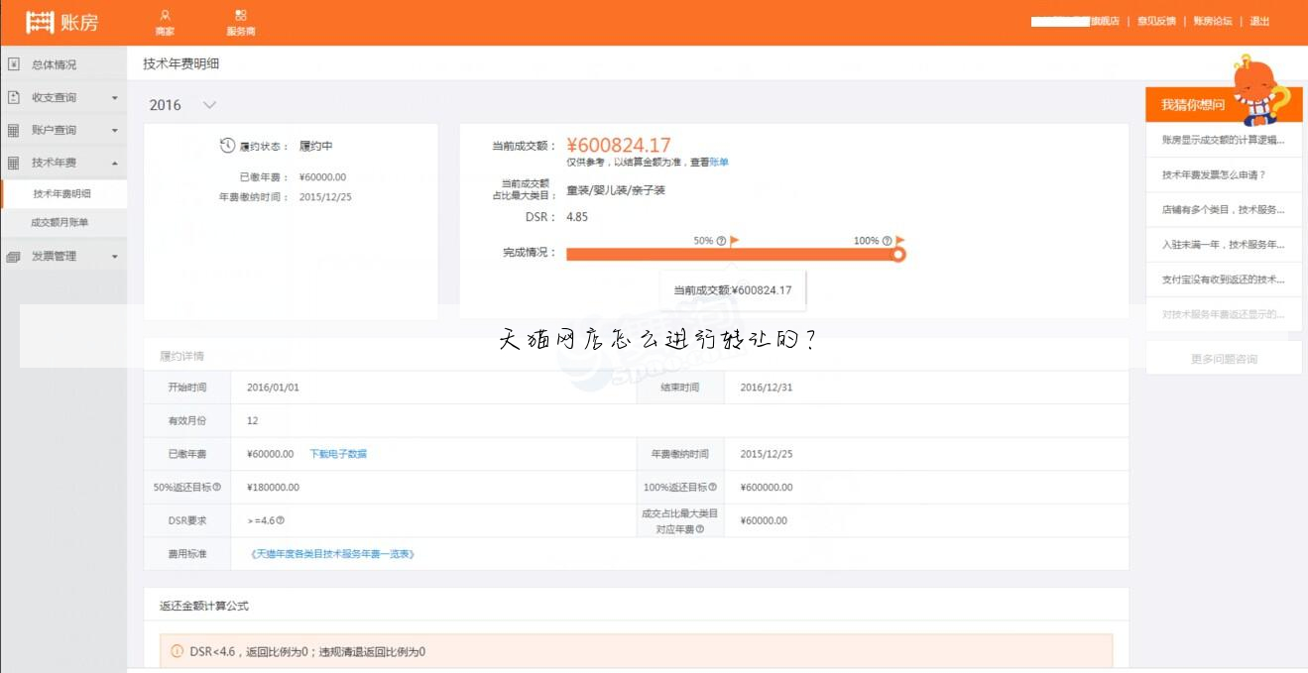Click the help icon after 对应年费
Viewport: 1308px width, 673px height.
coord(700,529)
